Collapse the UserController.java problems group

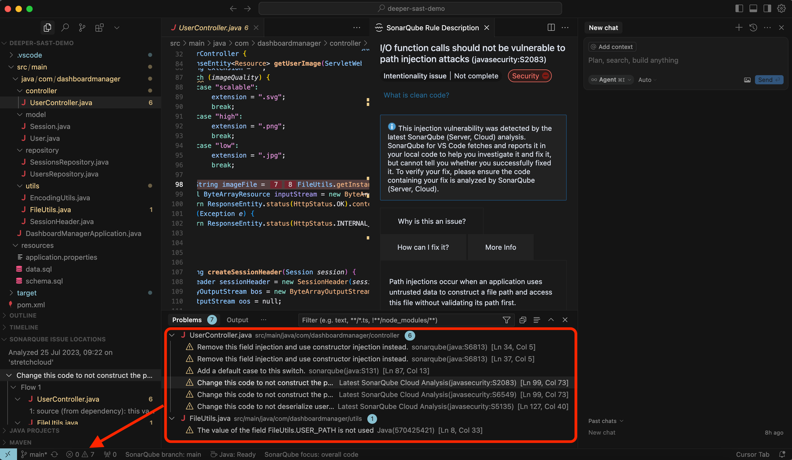click(171, 335)
